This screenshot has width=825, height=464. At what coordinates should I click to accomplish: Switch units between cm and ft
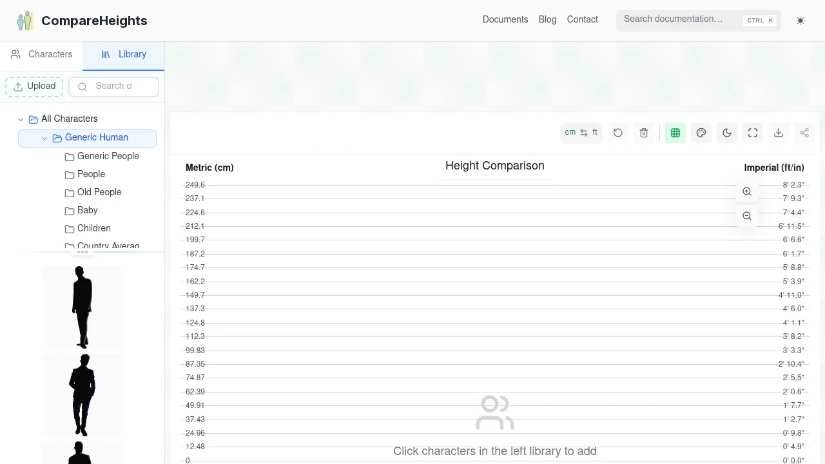coord(581,133)
